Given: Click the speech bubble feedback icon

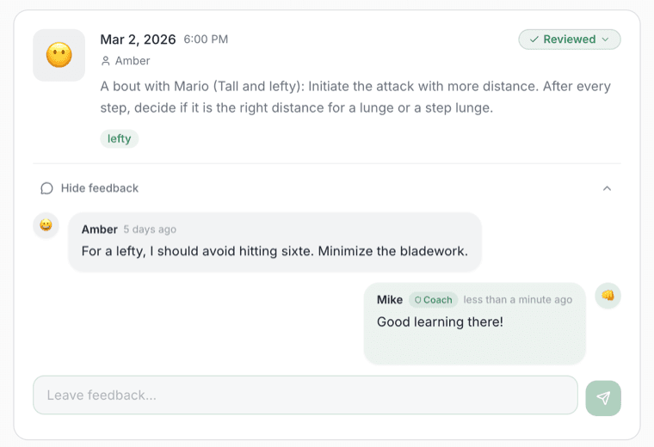Looking at the screenshot, I should click(x=46, y=188).
